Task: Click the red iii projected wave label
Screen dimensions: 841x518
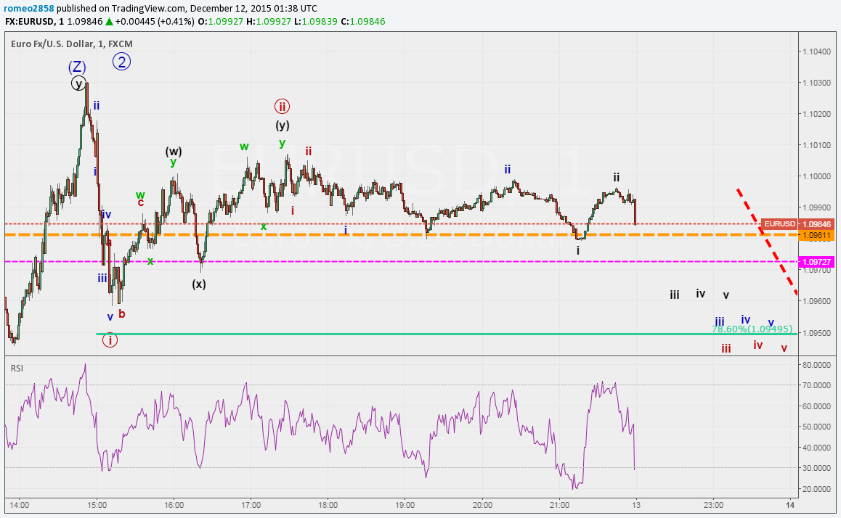Action: click(726, 348)
